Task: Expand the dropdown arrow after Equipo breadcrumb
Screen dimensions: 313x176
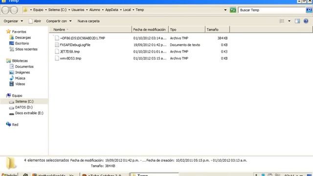Action: (45, 10)
